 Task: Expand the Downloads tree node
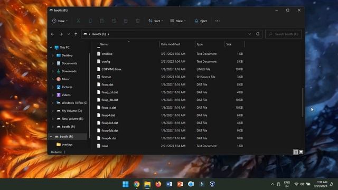53,71
